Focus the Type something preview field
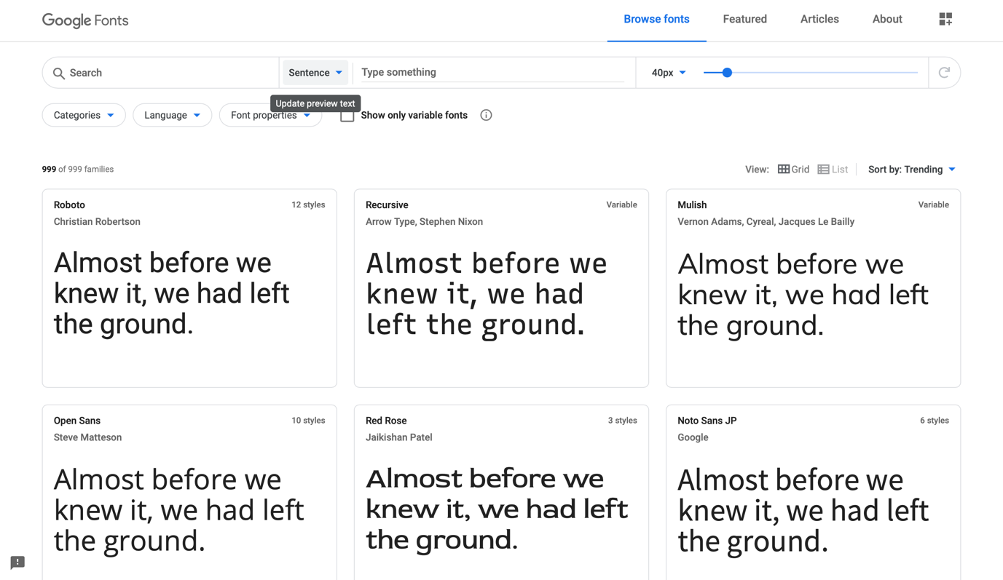 [x=492, y=73]
